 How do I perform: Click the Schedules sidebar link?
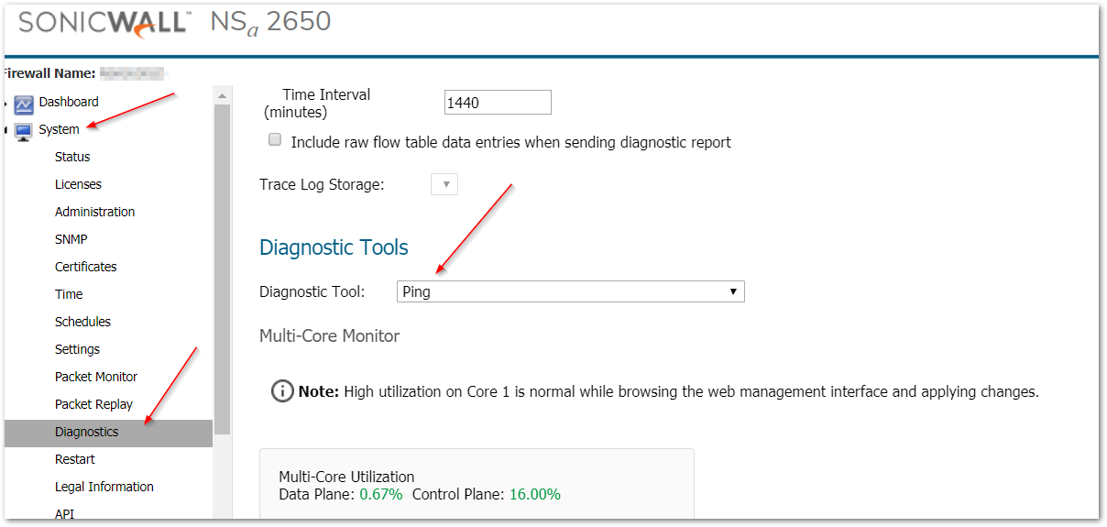coord(82,322)
